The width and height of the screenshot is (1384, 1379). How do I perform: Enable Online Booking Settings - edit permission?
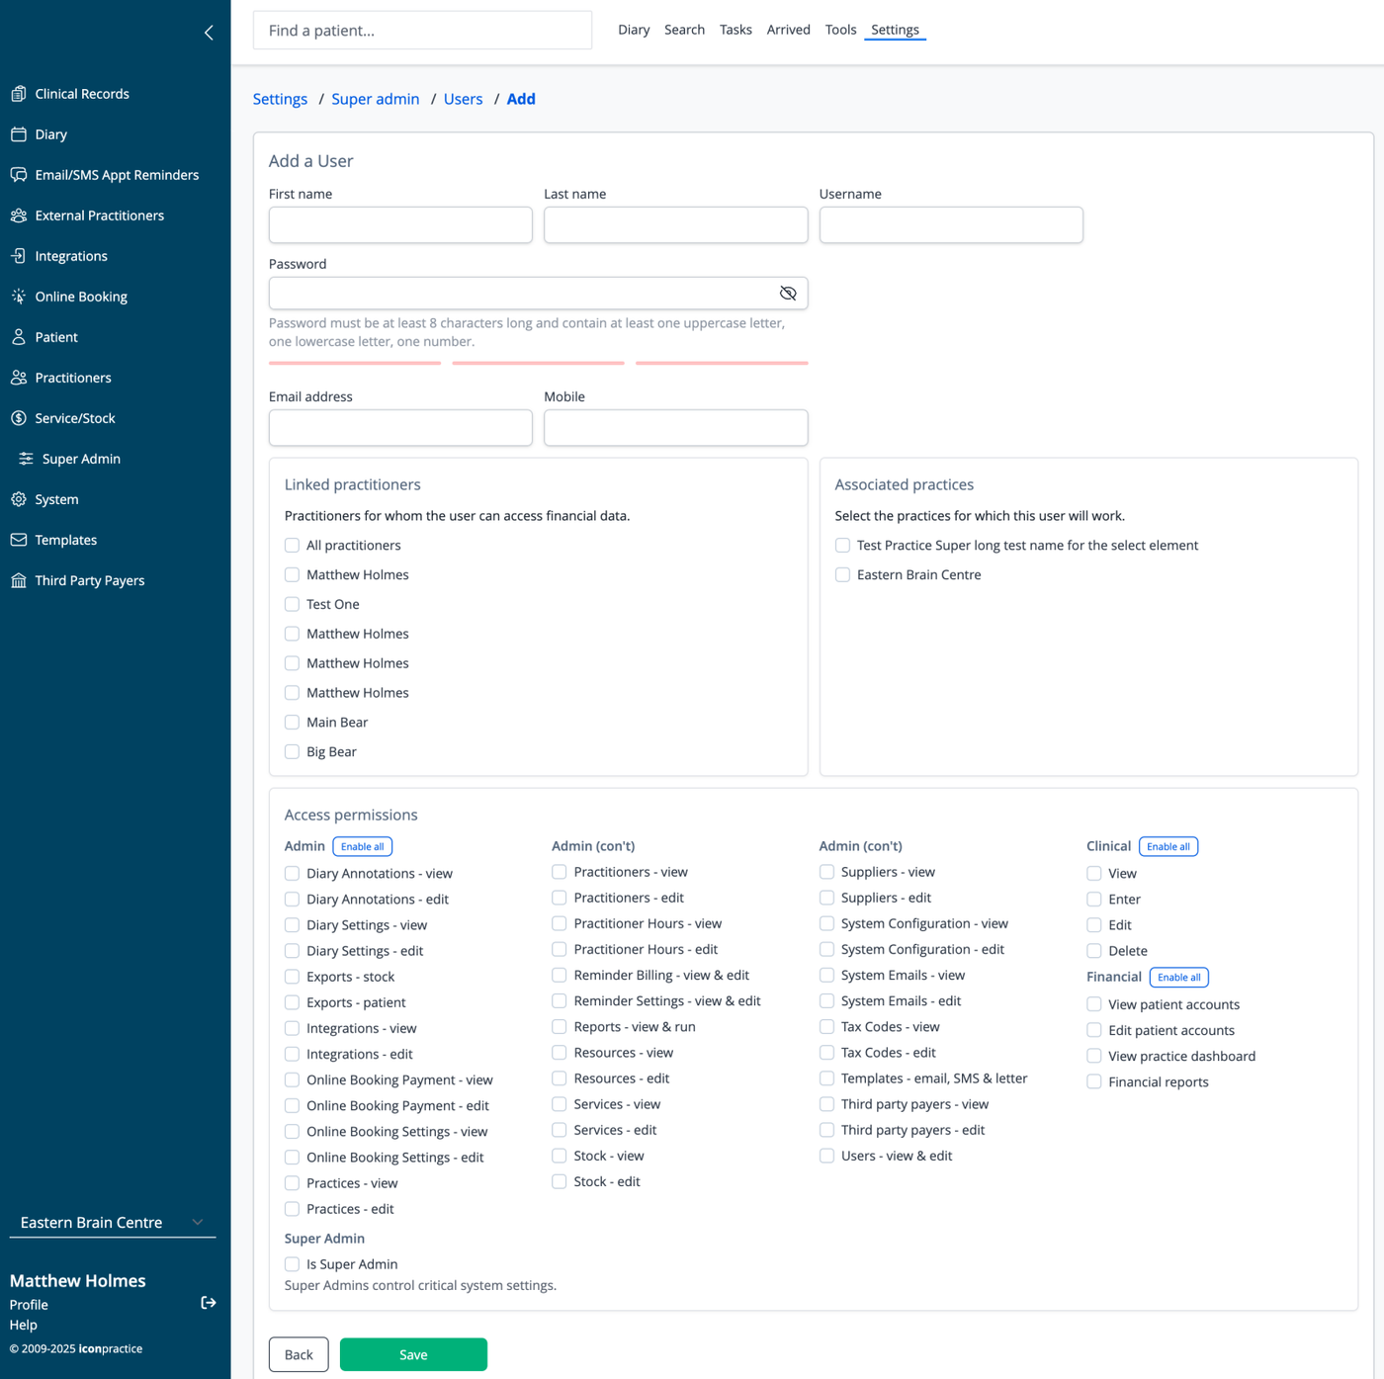292,1158
